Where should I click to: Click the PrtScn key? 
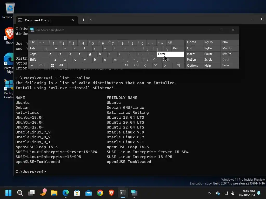point(194,60)
